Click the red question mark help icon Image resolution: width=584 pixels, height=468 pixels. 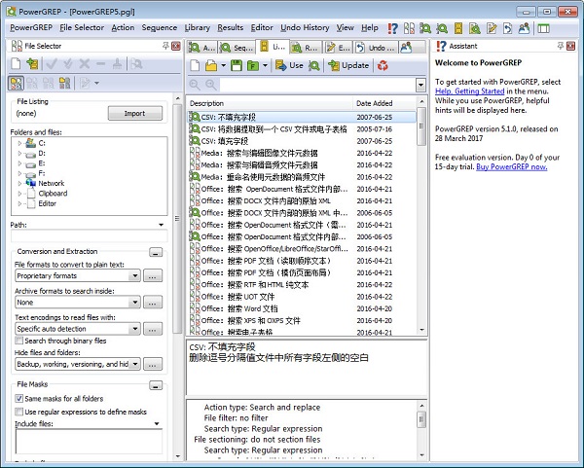point(392,28)
